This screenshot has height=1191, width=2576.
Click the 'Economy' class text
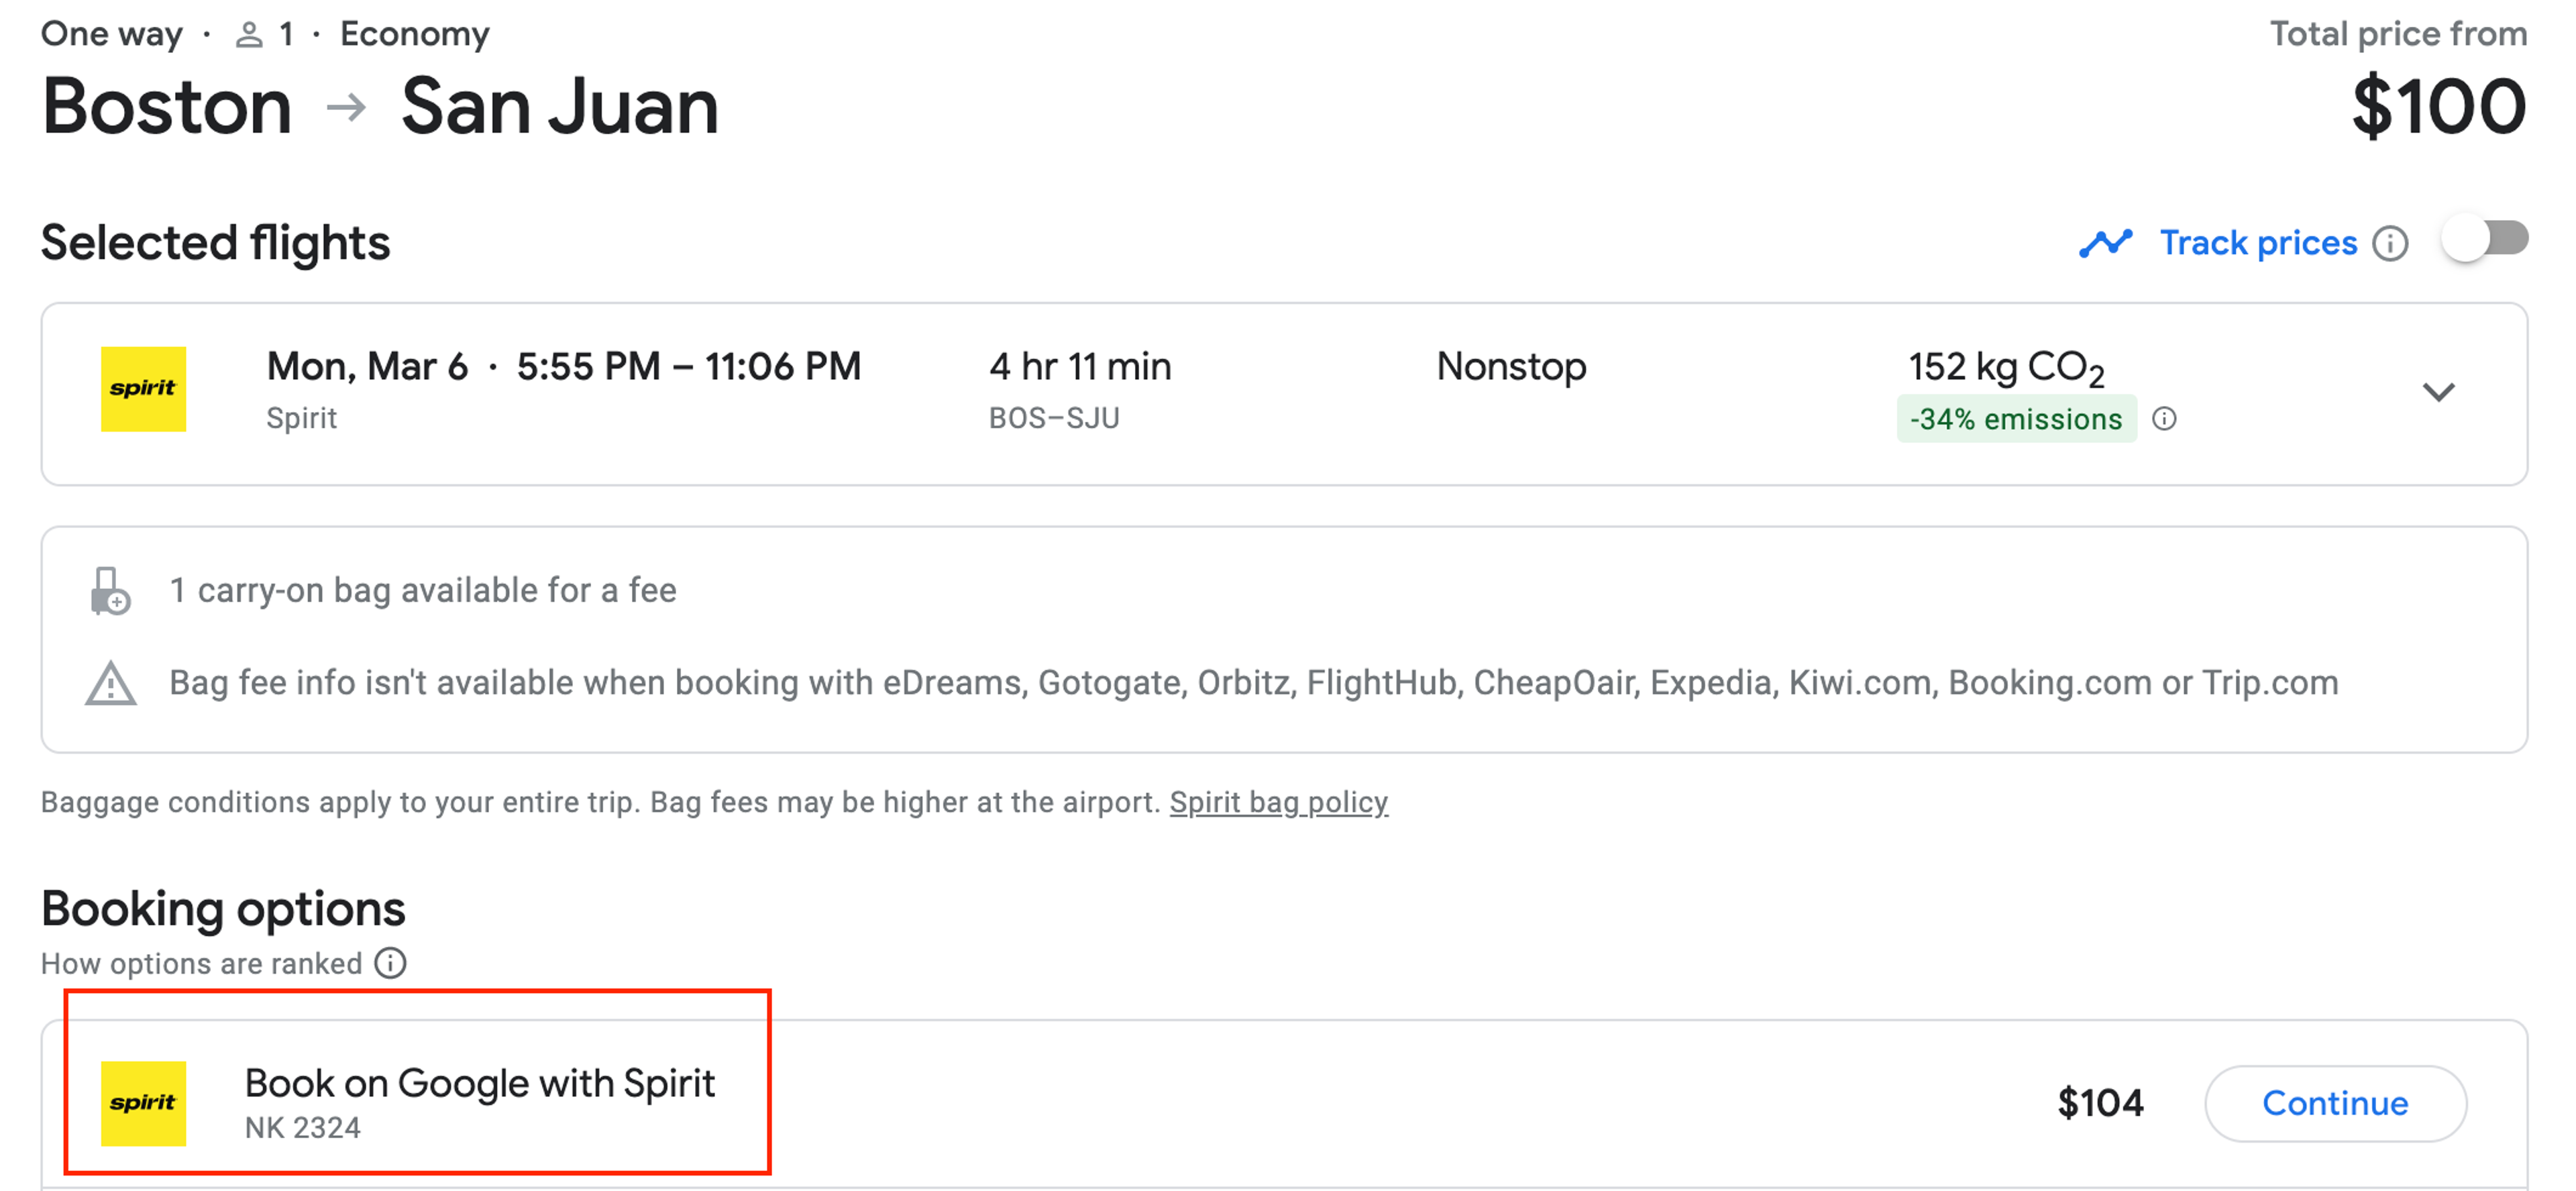(x=415, y=34)
